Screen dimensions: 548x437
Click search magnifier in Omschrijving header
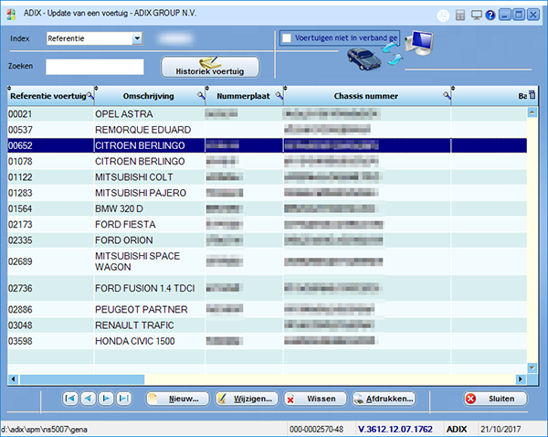[x=201, y=95]
